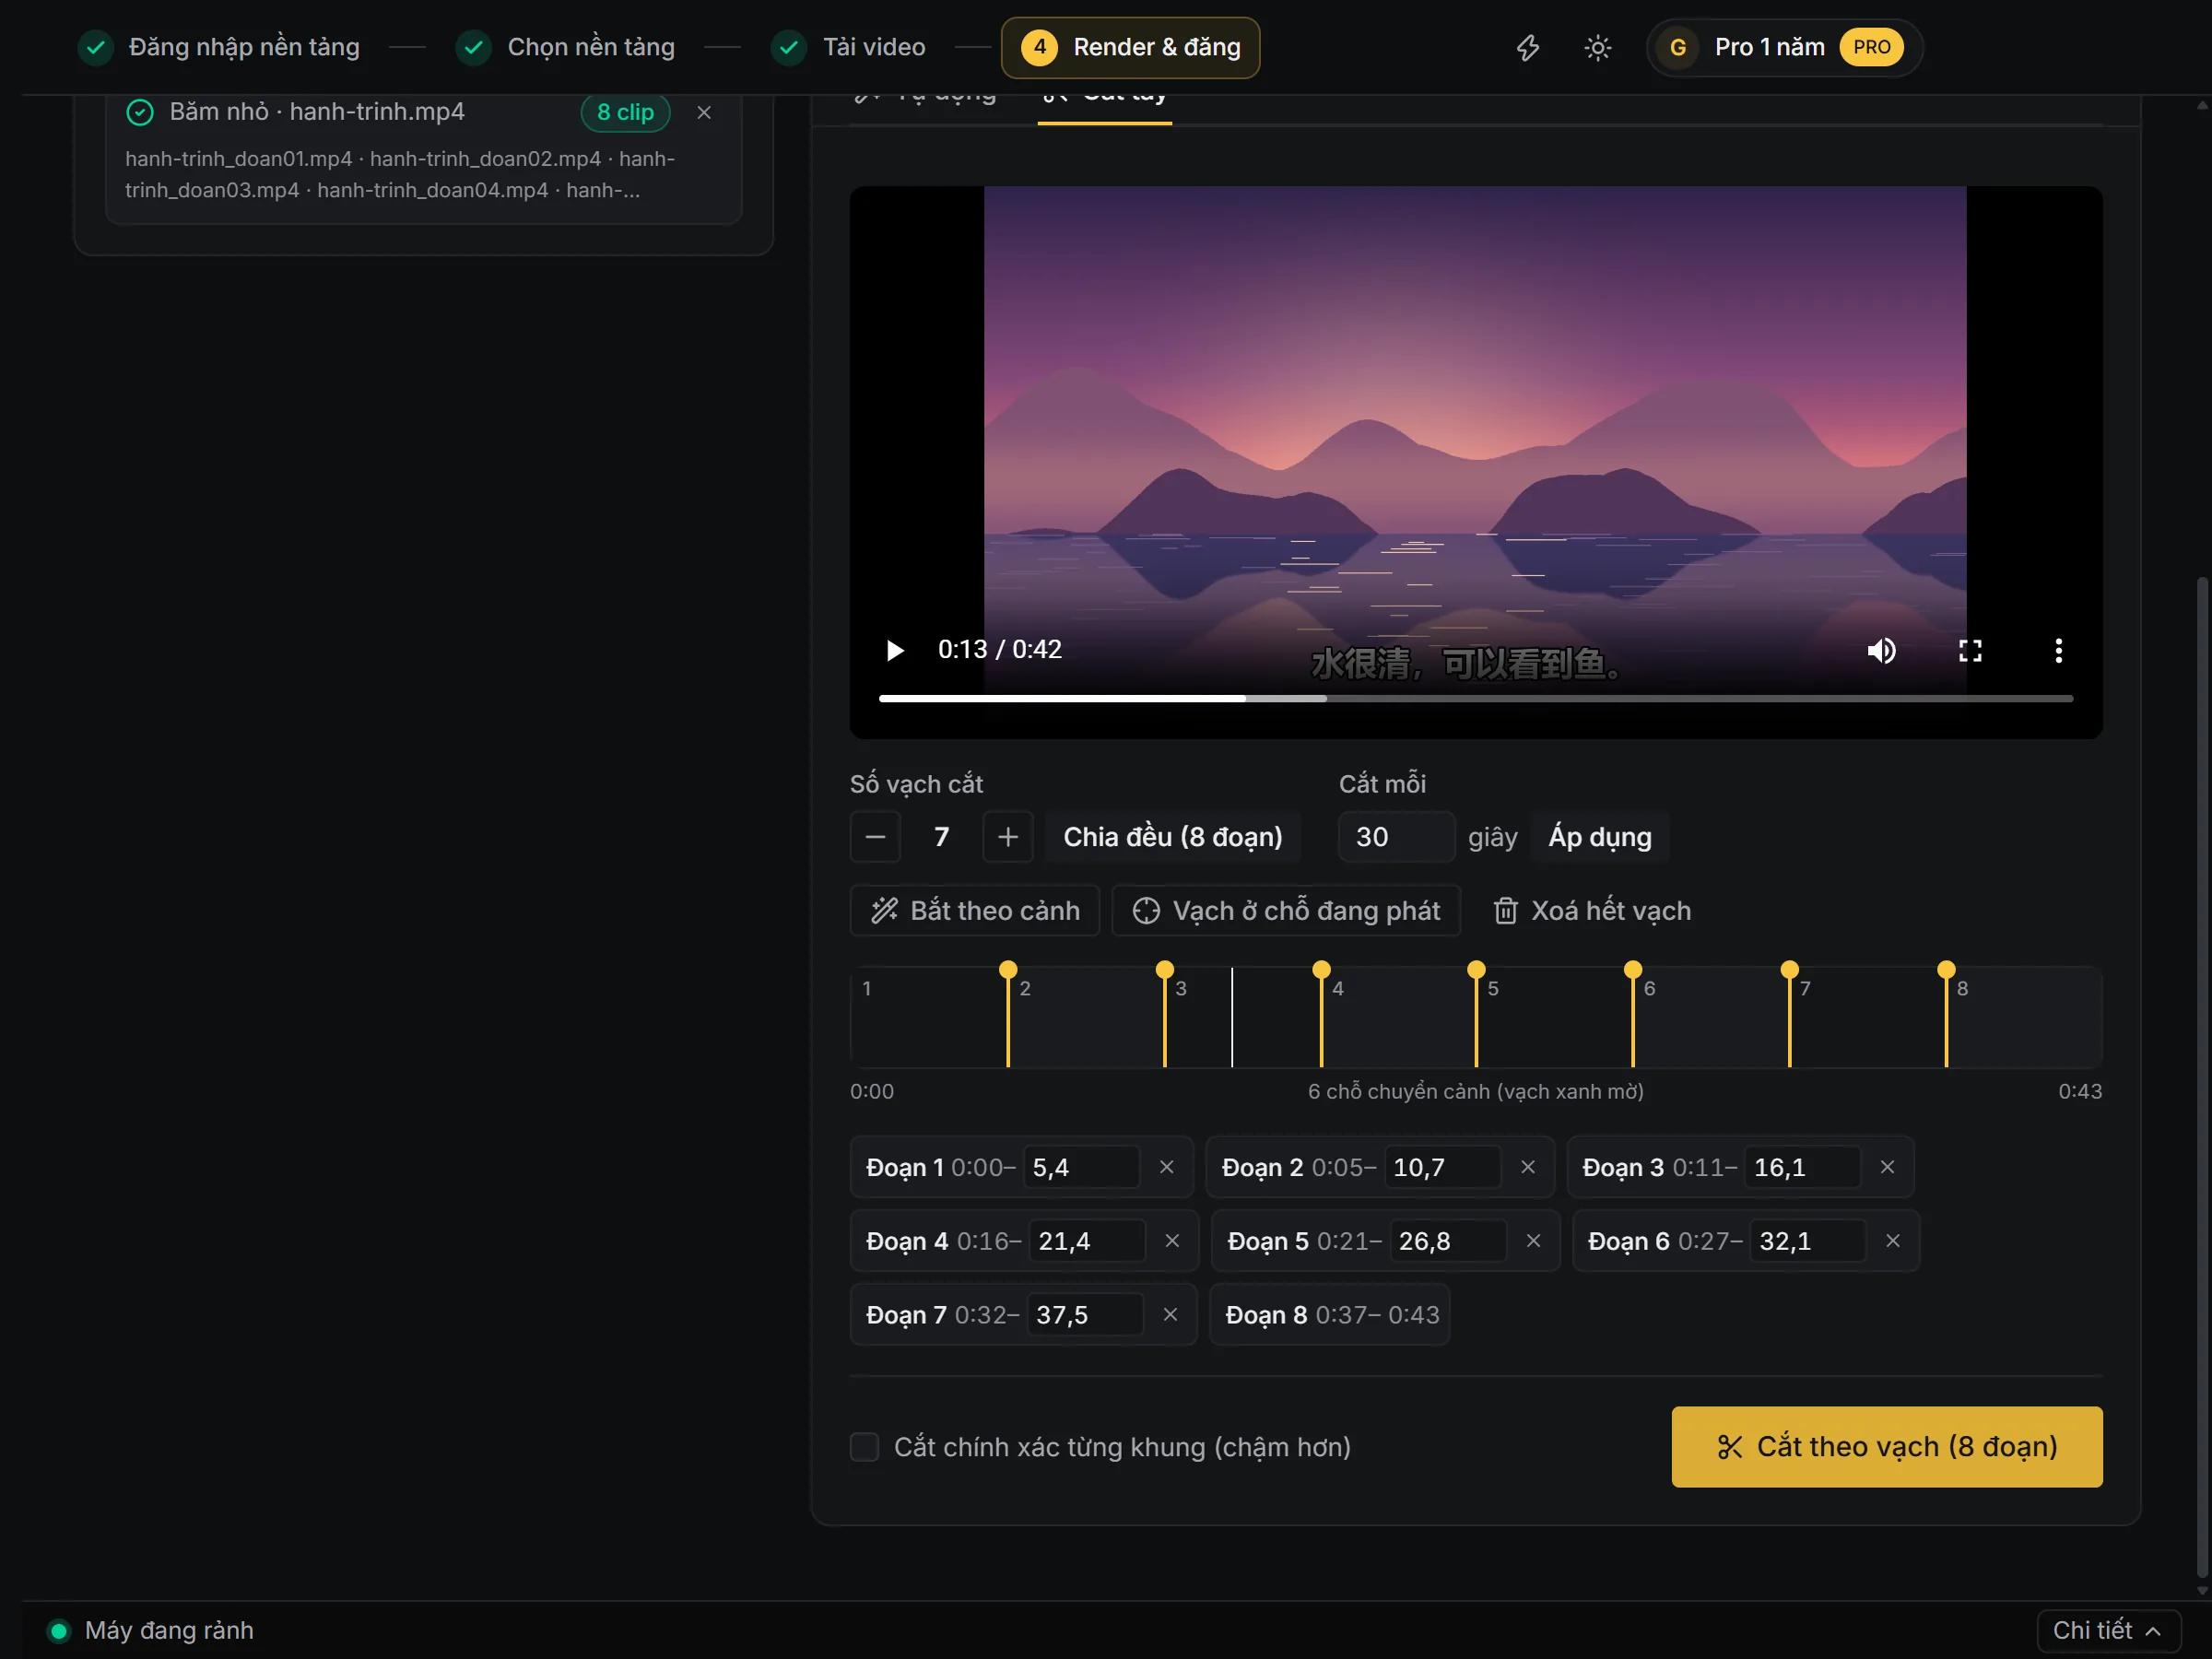Delete Đoạn 3 with its X icon
Image resolution: width=2212 pixels, height=1659 pixels.
1887,1167
